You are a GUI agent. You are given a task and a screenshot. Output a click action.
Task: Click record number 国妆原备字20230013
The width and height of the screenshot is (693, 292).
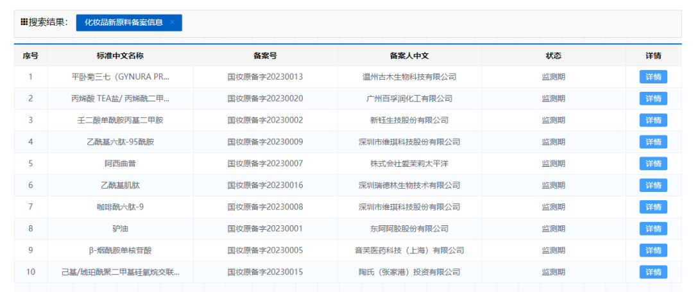click(x=265, y=77)
